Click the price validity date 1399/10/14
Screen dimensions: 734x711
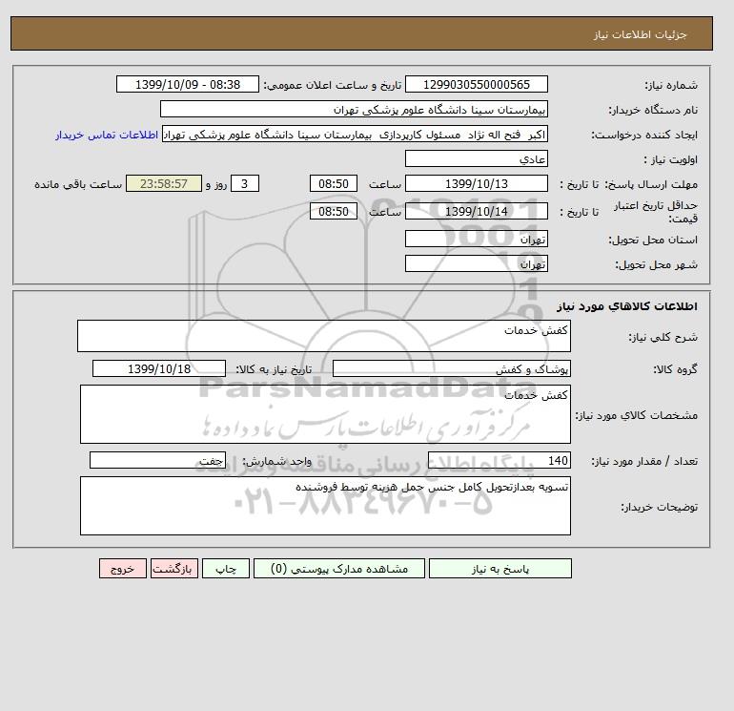(476, 211)
